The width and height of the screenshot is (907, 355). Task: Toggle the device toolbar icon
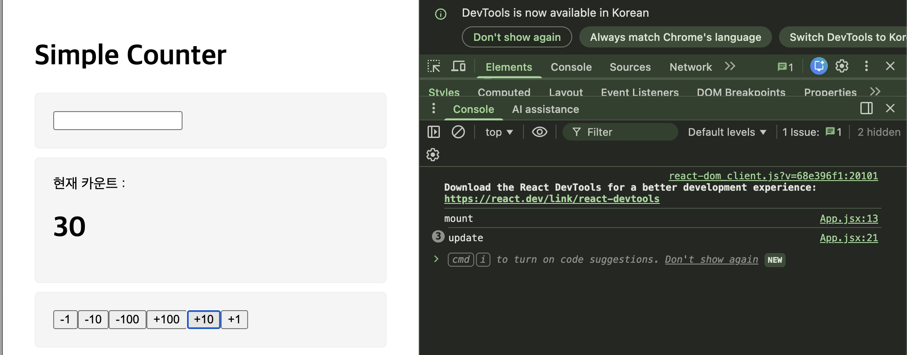pyautogui.click(x=458, y=66)
